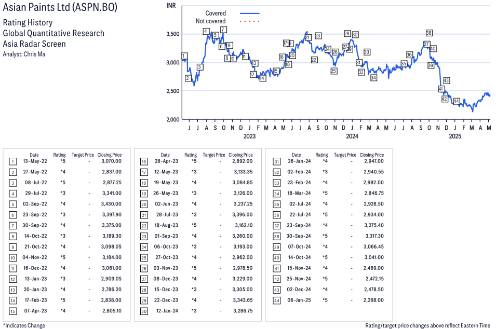Click the date 30-Sep-24

pyautogui.click(x=299, y=236)
